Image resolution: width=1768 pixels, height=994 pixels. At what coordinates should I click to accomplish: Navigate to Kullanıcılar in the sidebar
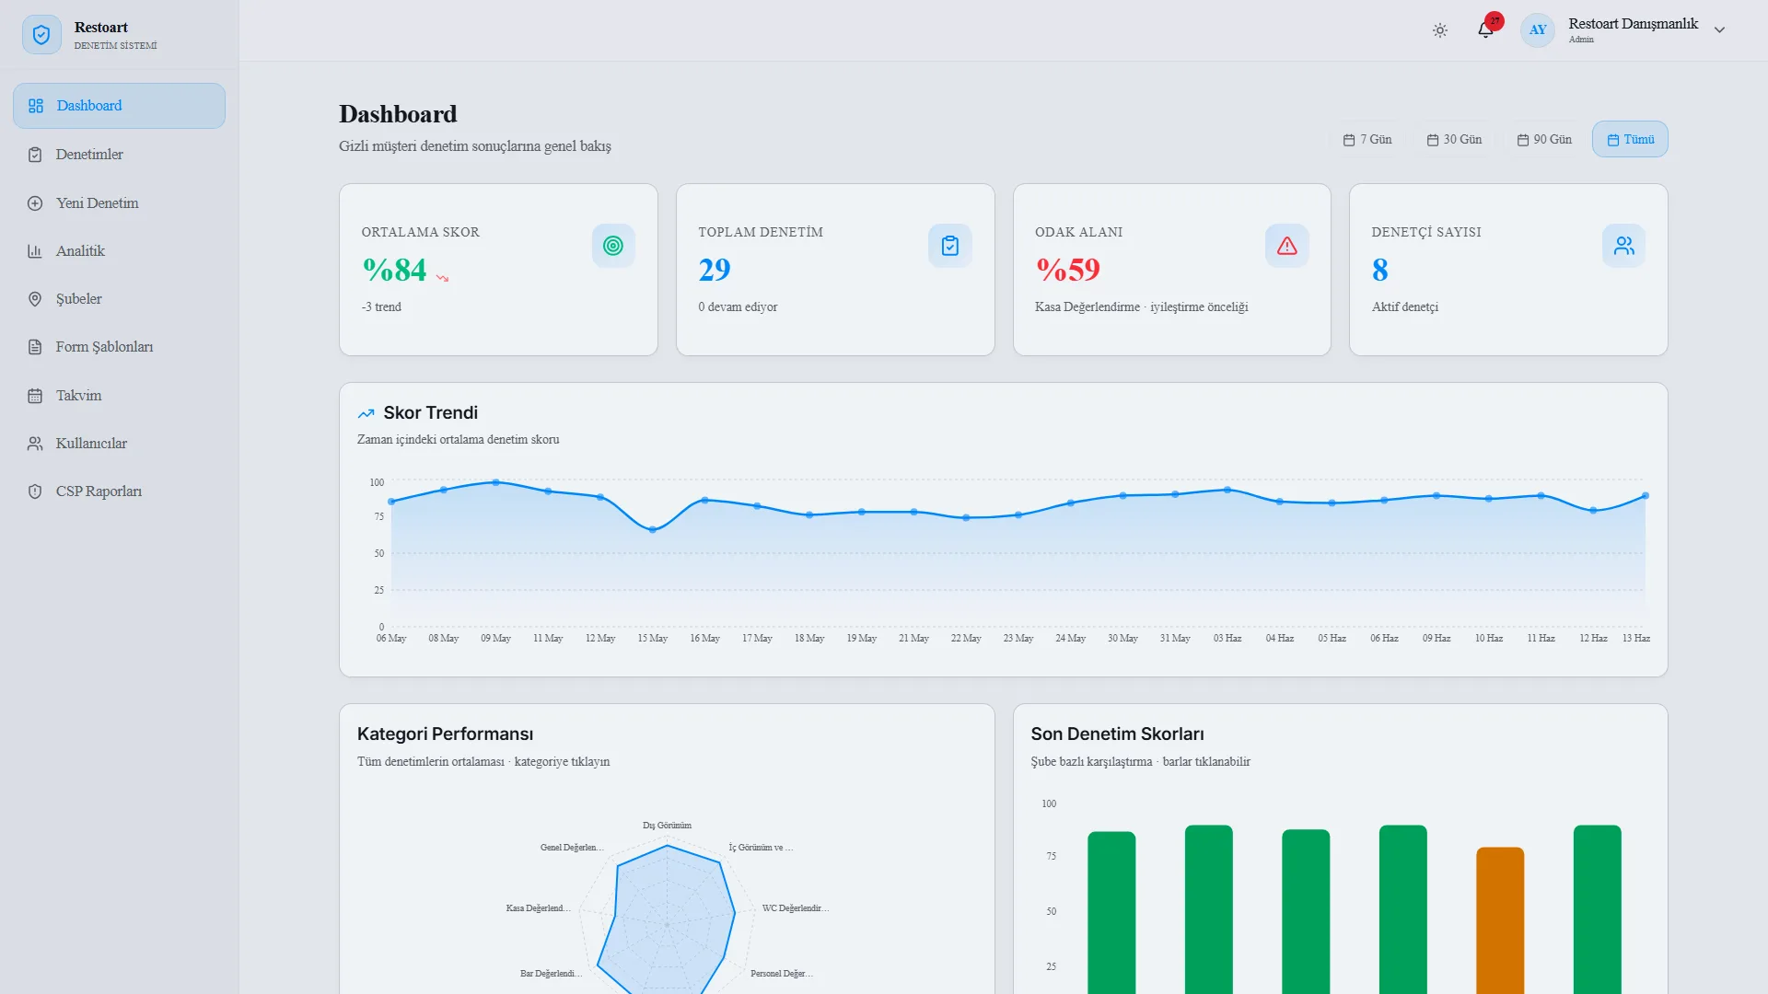click(119, 444)
